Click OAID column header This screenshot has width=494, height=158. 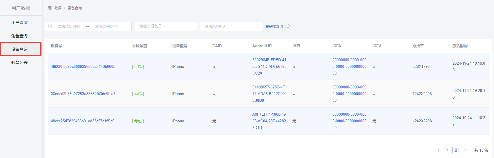[x=217, y=46]
